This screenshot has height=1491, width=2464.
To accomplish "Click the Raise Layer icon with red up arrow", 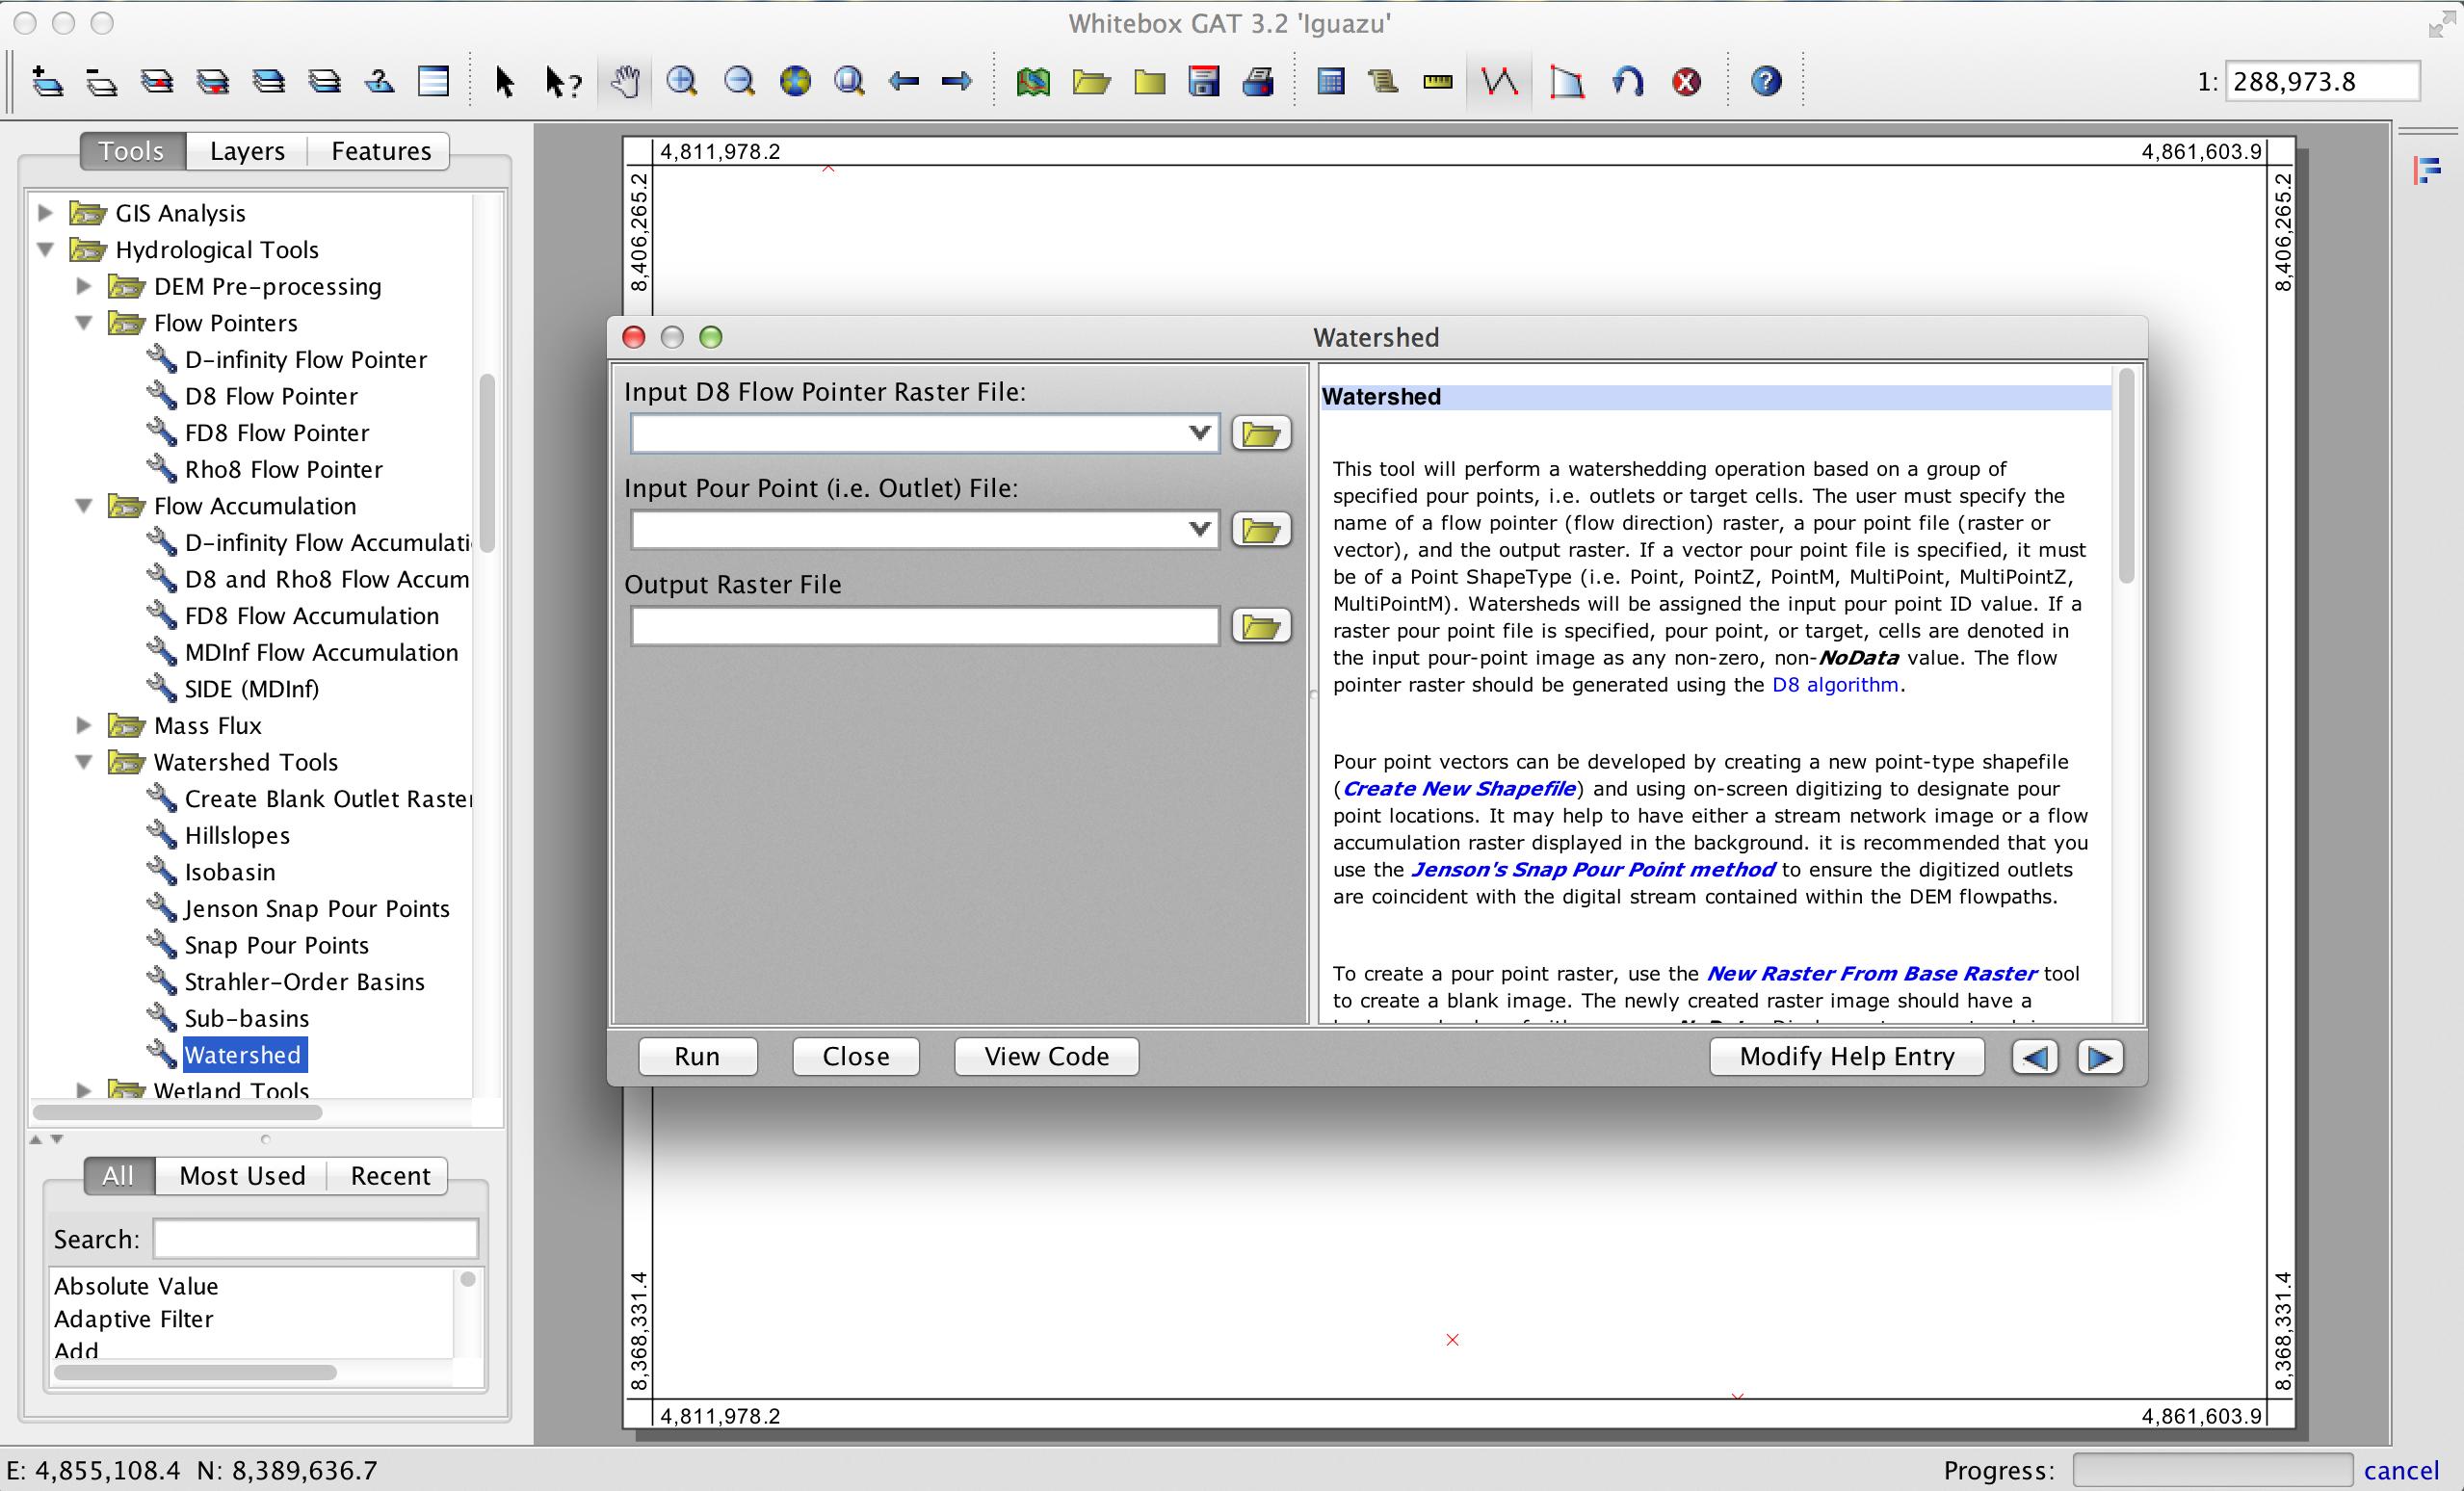I will [x=157, y=81].
